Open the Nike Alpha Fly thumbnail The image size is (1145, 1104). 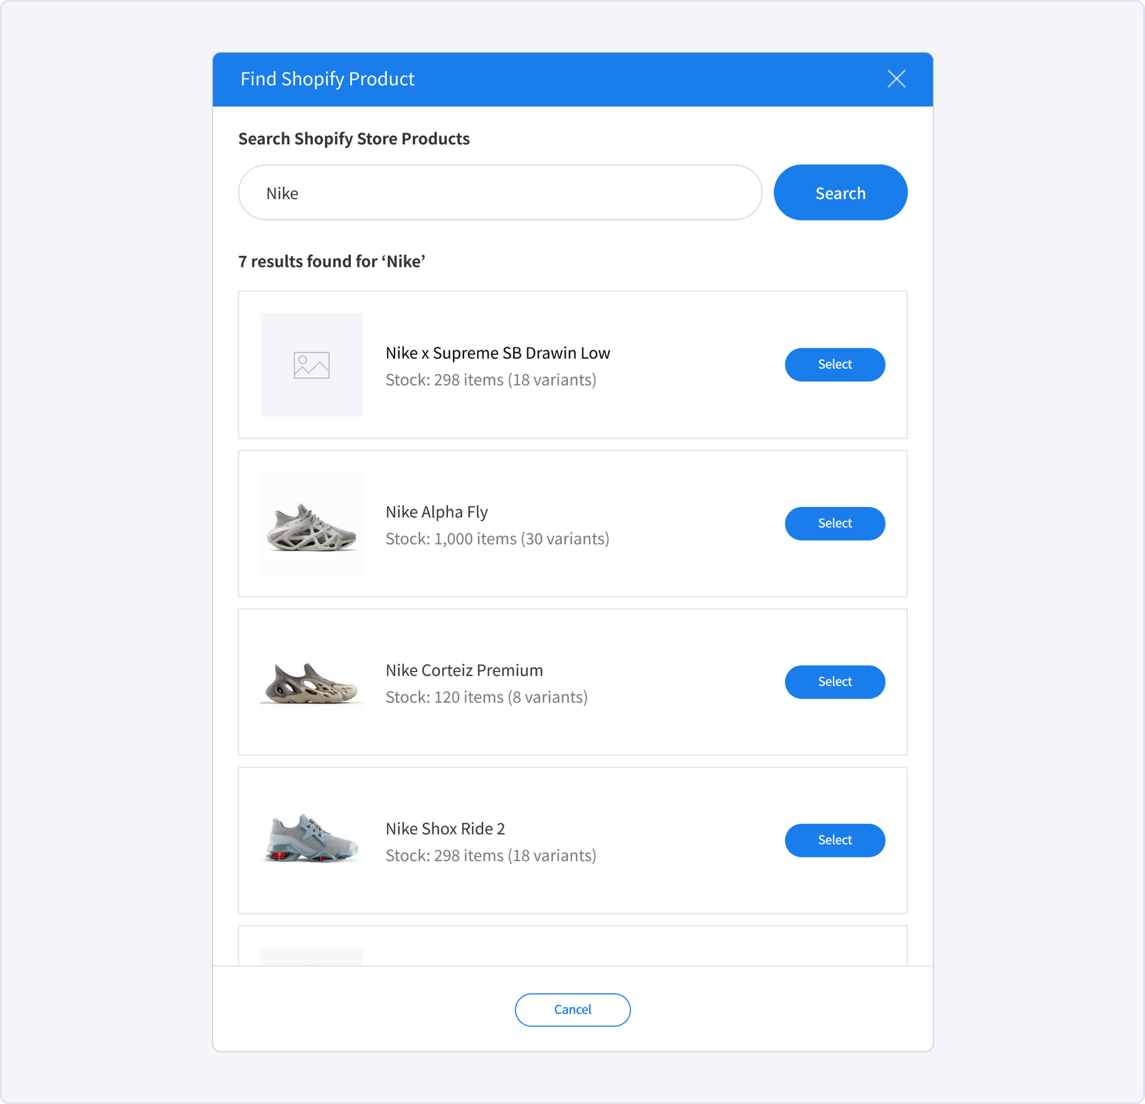(x=311, y=524)
